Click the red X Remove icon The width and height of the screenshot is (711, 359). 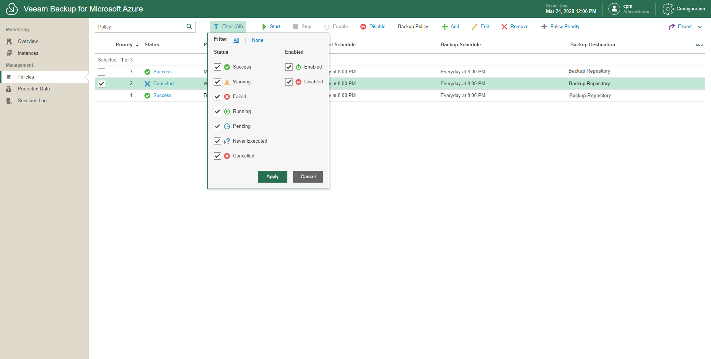coord(504,27)
